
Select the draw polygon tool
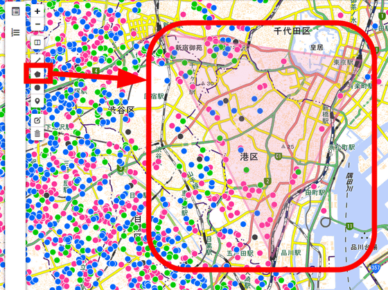(x=37, y=74)
